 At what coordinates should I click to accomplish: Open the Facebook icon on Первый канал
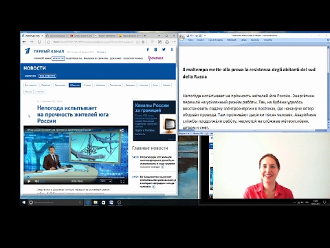point(148,50)
